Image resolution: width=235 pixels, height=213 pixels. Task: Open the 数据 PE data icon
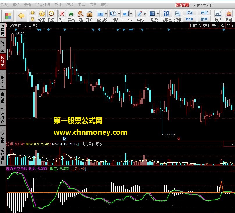(x=218, y=14)
